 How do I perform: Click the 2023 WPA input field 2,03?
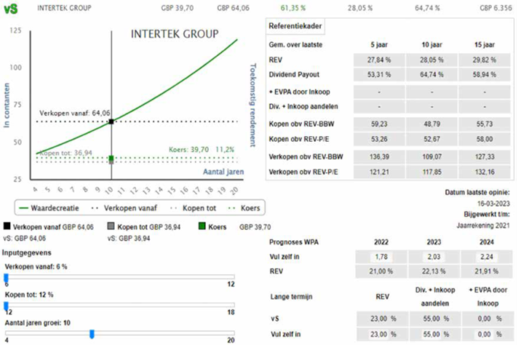click(x=434, y=257)
